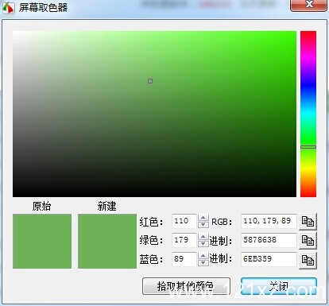The height and width of the screenshot is (306, 329).
Task: Click the hue slider handle
Action: pos(308,147)
